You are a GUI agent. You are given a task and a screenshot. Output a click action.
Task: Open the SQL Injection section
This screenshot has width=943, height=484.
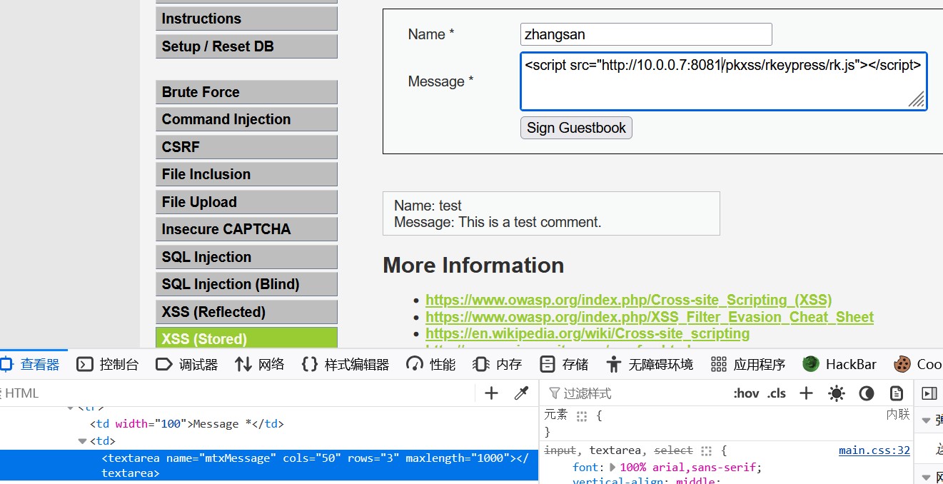pyautogui.click(x=246, y=257)
